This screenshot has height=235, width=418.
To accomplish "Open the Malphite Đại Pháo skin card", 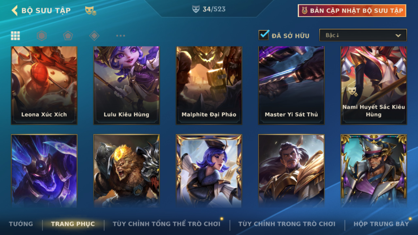I will tap(209, 85).
